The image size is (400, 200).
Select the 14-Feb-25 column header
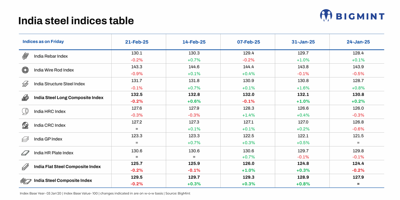[194, 42]
